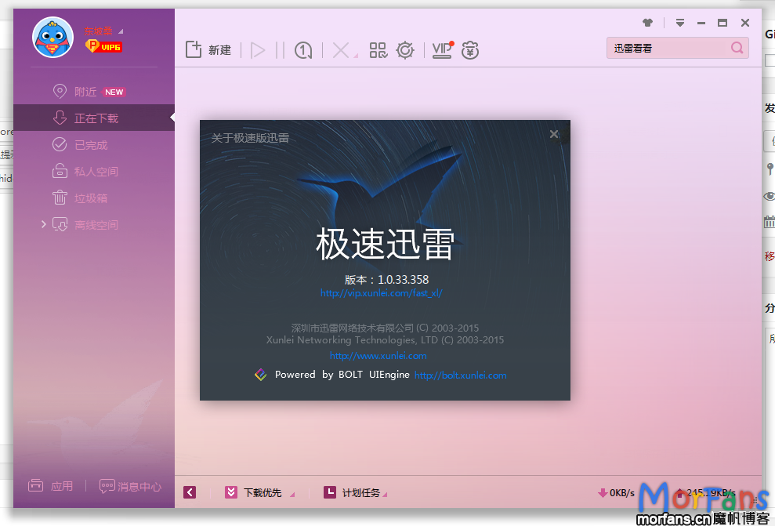The width and height of the screenshot is (775, 526).
Task: Open the main menu dropdown icon
Action: coord(680,23)
